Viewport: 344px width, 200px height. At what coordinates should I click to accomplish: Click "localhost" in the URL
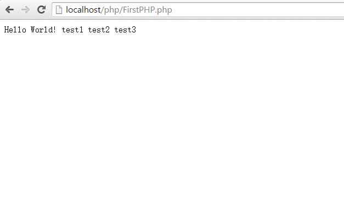pyautogui.click(x=83, y=10)
